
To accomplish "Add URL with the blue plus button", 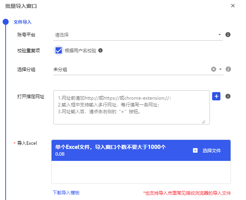I will [216, 96].
